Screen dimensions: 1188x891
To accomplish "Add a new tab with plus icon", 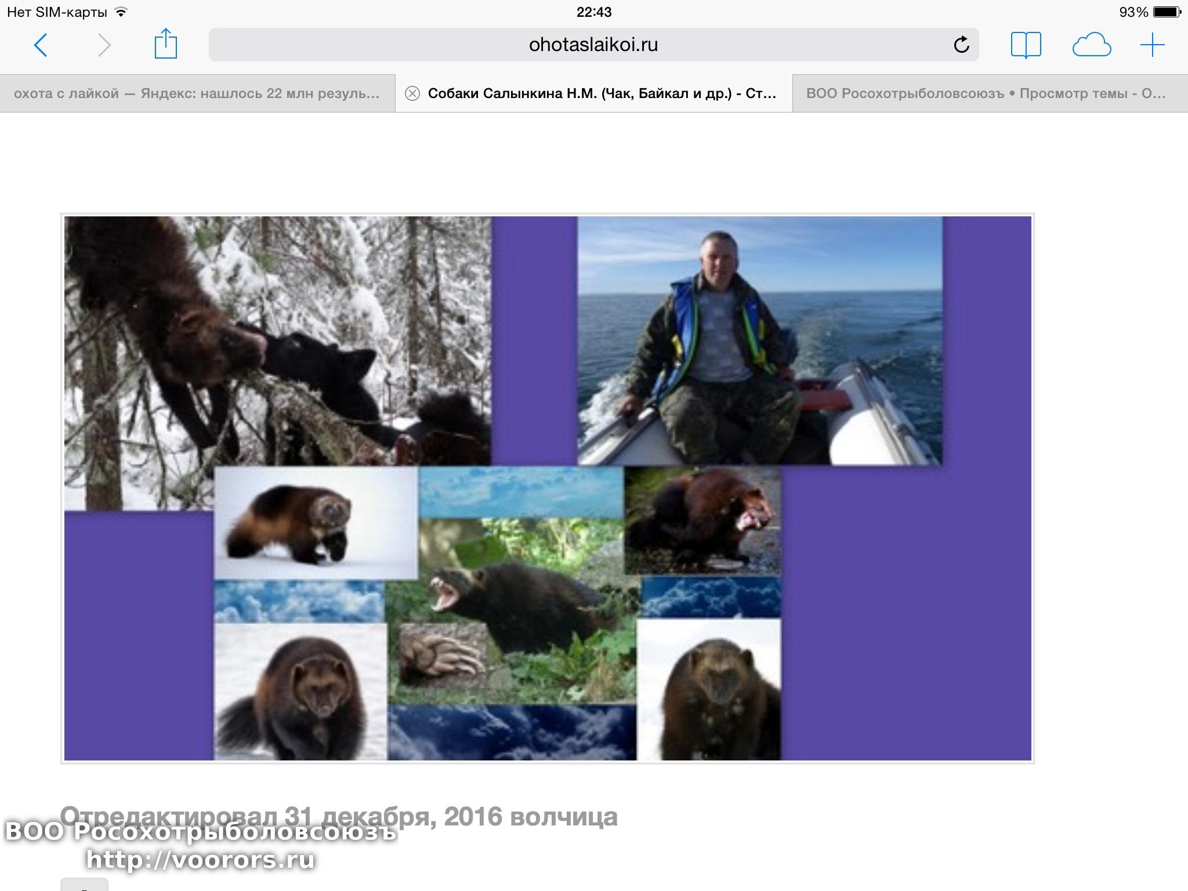I will click(1152, 45).
